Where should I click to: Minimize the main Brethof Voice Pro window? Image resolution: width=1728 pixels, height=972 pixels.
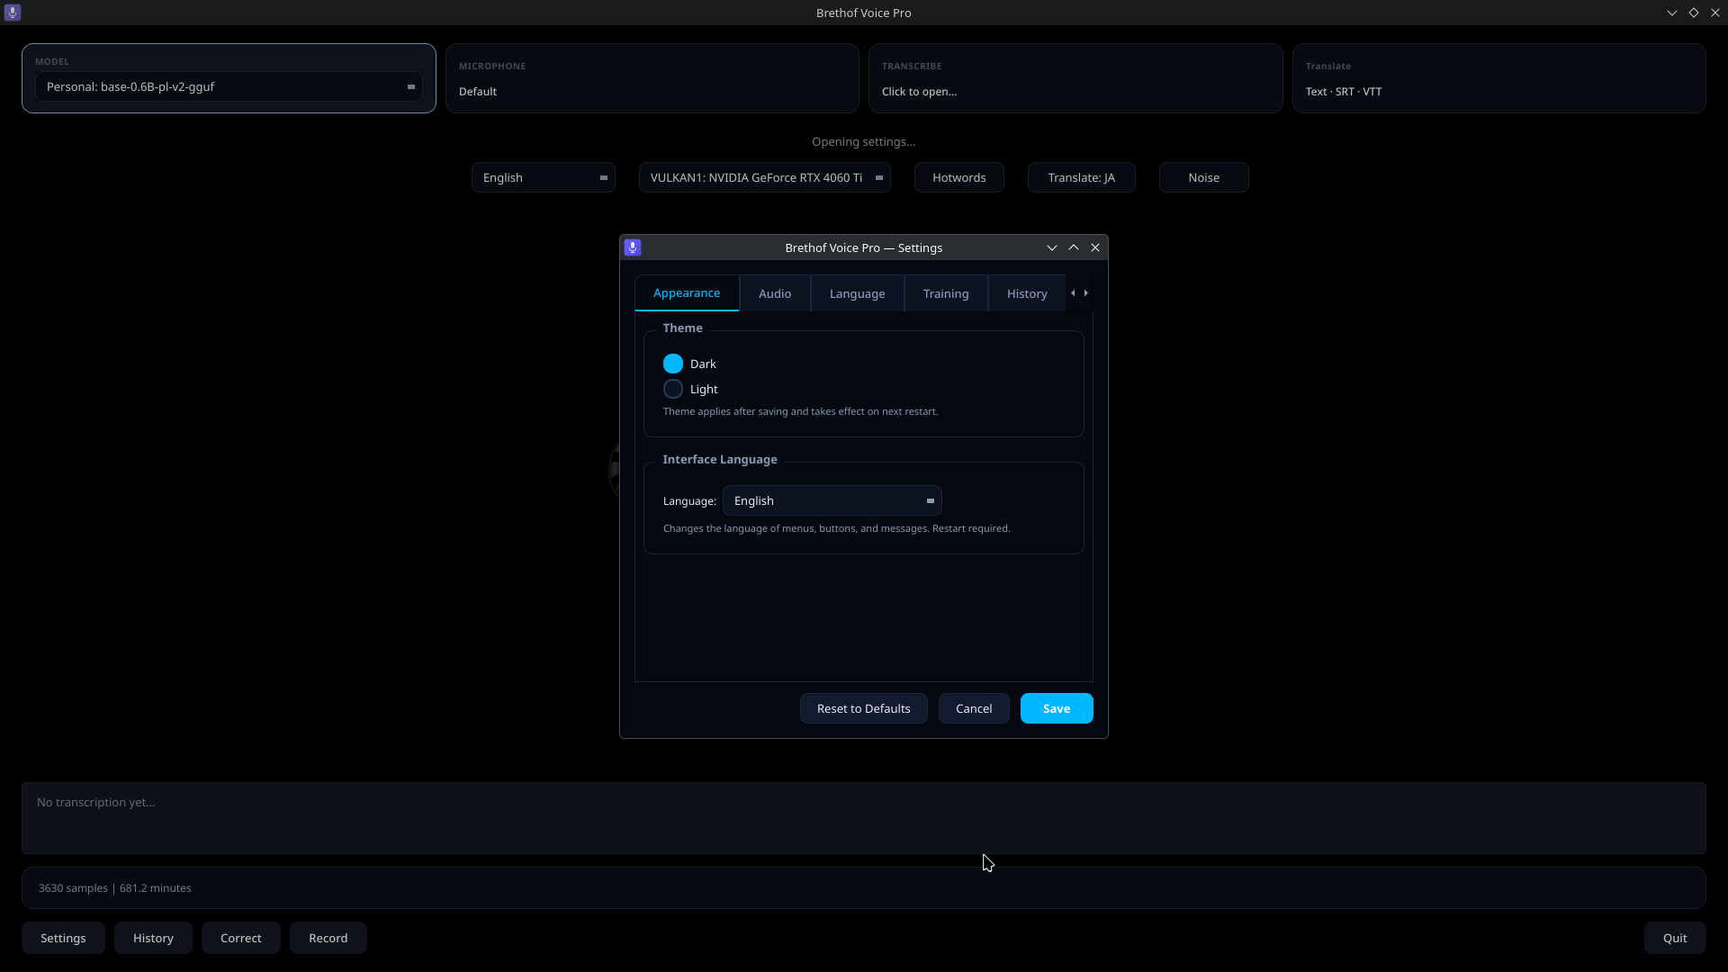[x=1672, y=13]
